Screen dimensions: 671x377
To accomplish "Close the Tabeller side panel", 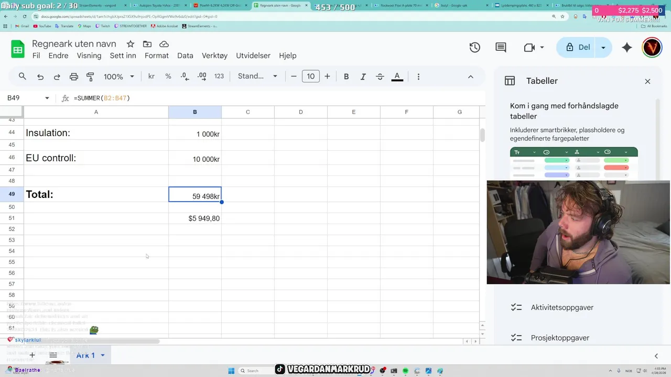I will 647,81.
